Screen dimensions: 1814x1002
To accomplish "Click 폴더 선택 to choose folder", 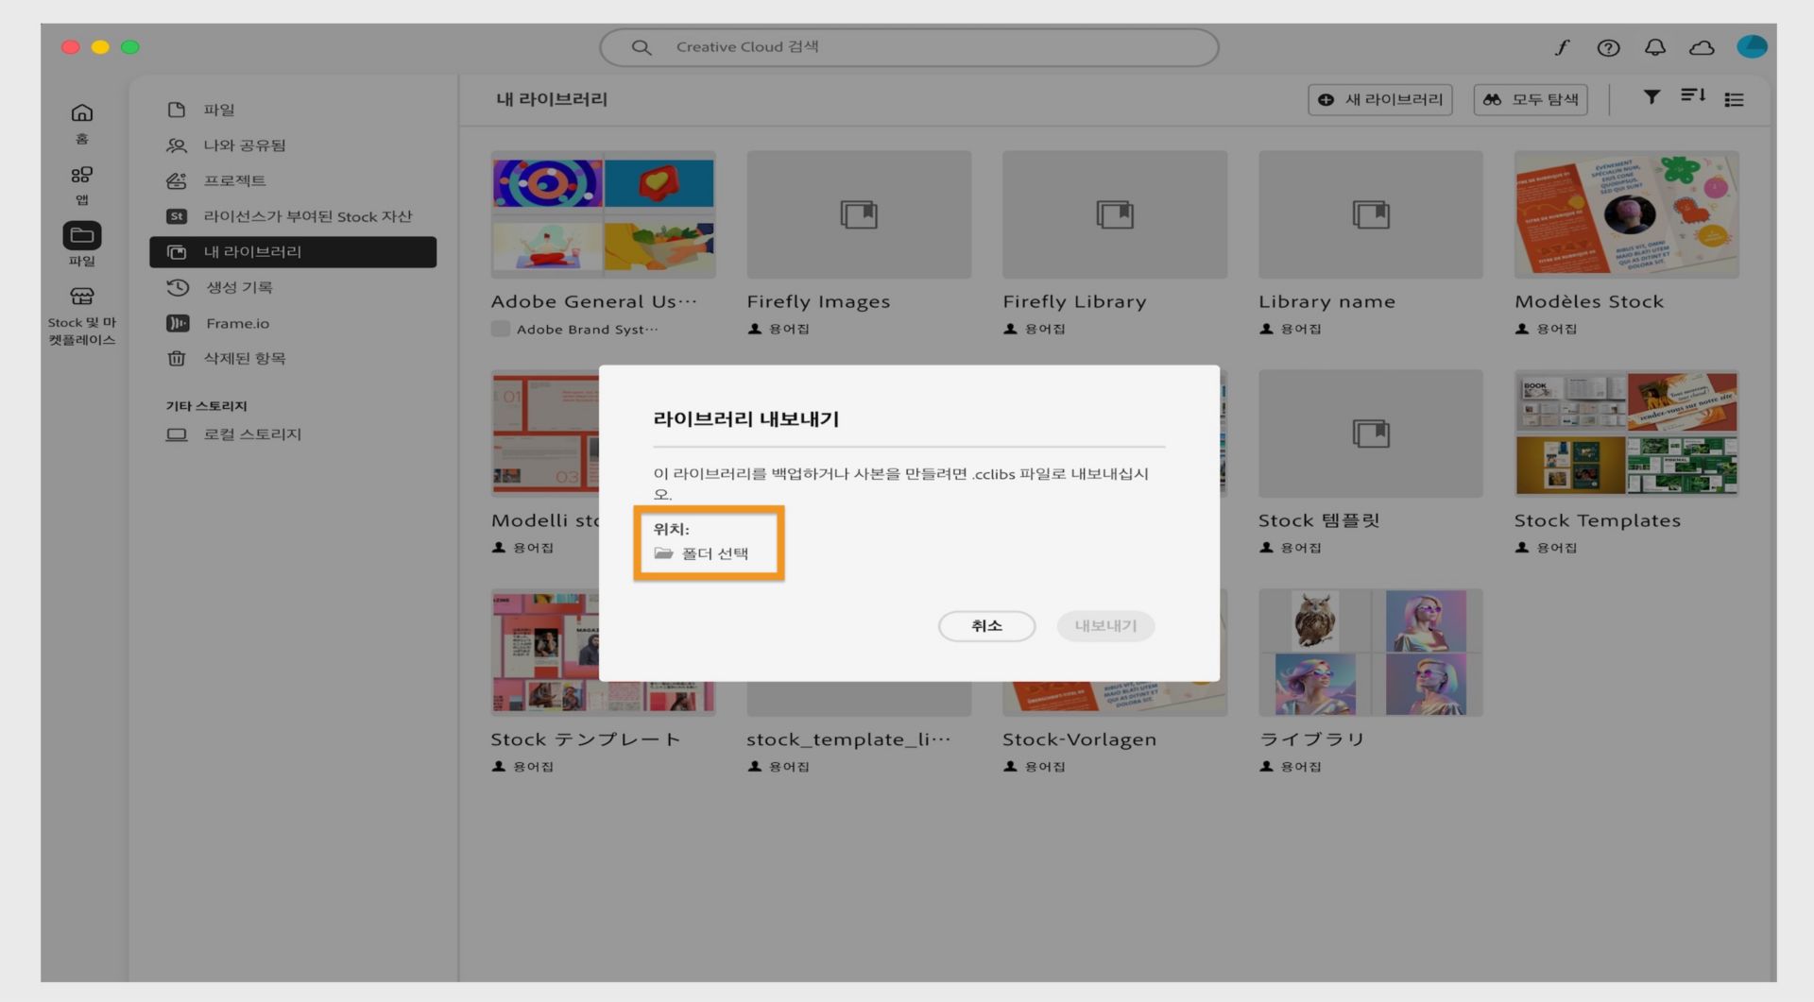I will pyautogui.click(x=715, y=553).
